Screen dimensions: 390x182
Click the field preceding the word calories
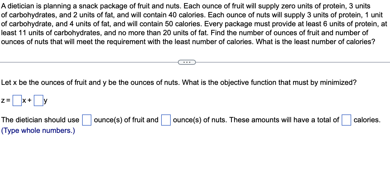[x=346, y=119]
